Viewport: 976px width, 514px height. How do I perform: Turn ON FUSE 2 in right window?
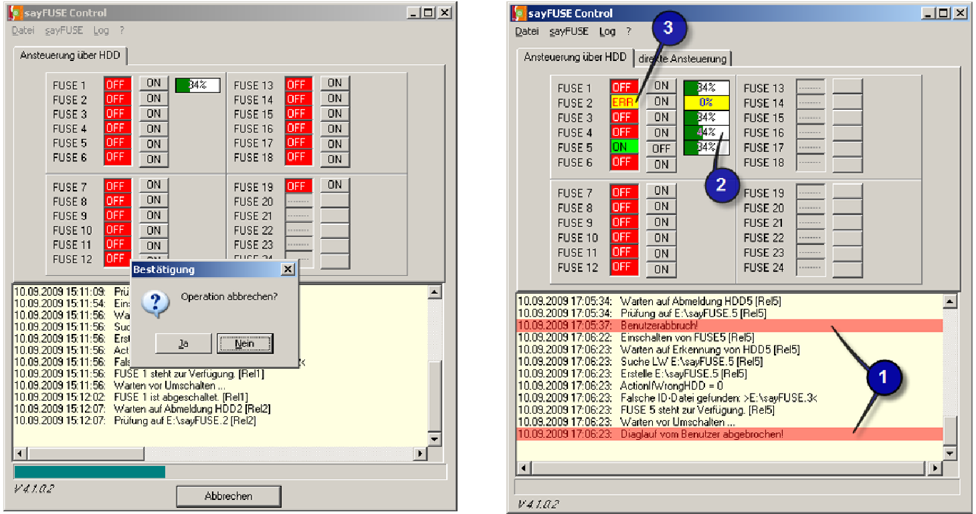tap(661, 102)
